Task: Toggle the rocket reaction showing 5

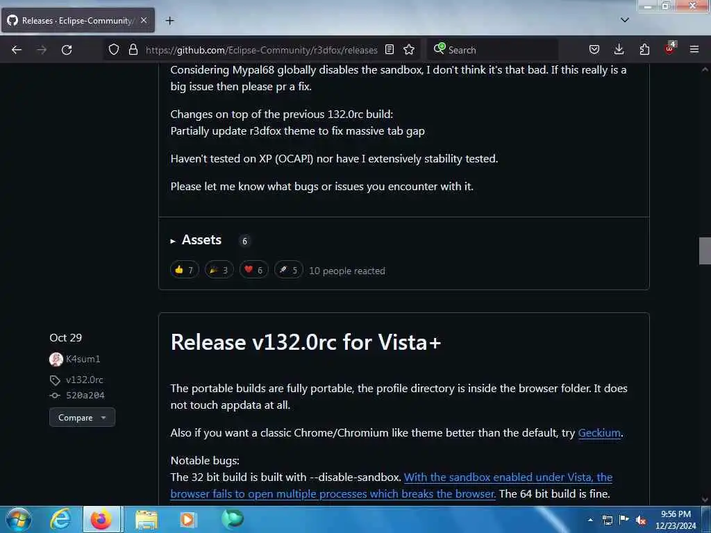Action: (288, 270)
